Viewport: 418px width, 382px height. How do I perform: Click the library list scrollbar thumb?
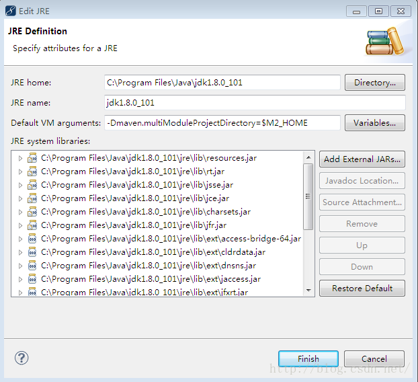[308, 196]
